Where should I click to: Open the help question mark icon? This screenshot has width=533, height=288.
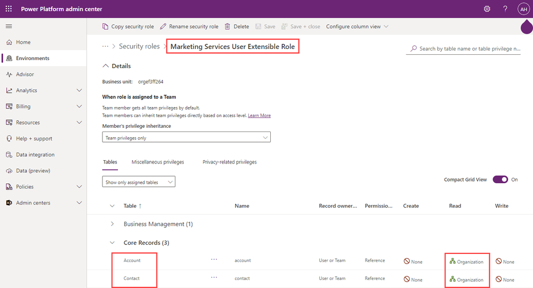[x=505, y=9]
